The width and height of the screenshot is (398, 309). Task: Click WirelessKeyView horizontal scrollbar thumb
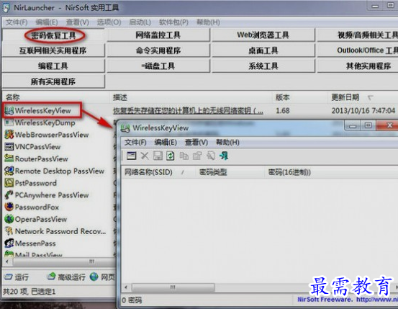(x=173, y=287)
